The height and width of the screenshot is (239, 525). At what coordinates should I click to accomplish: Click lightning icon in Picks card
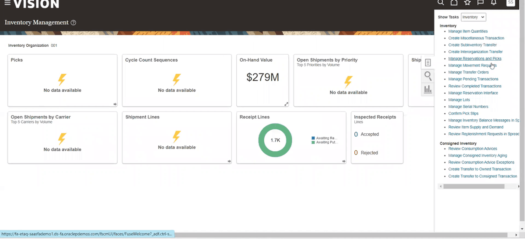coord(62,80)
